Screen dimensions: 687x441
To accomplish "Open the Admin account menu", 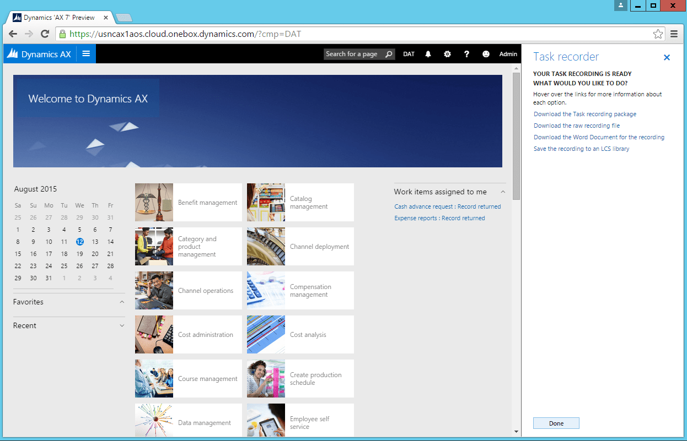I will (x=508, y=54).
